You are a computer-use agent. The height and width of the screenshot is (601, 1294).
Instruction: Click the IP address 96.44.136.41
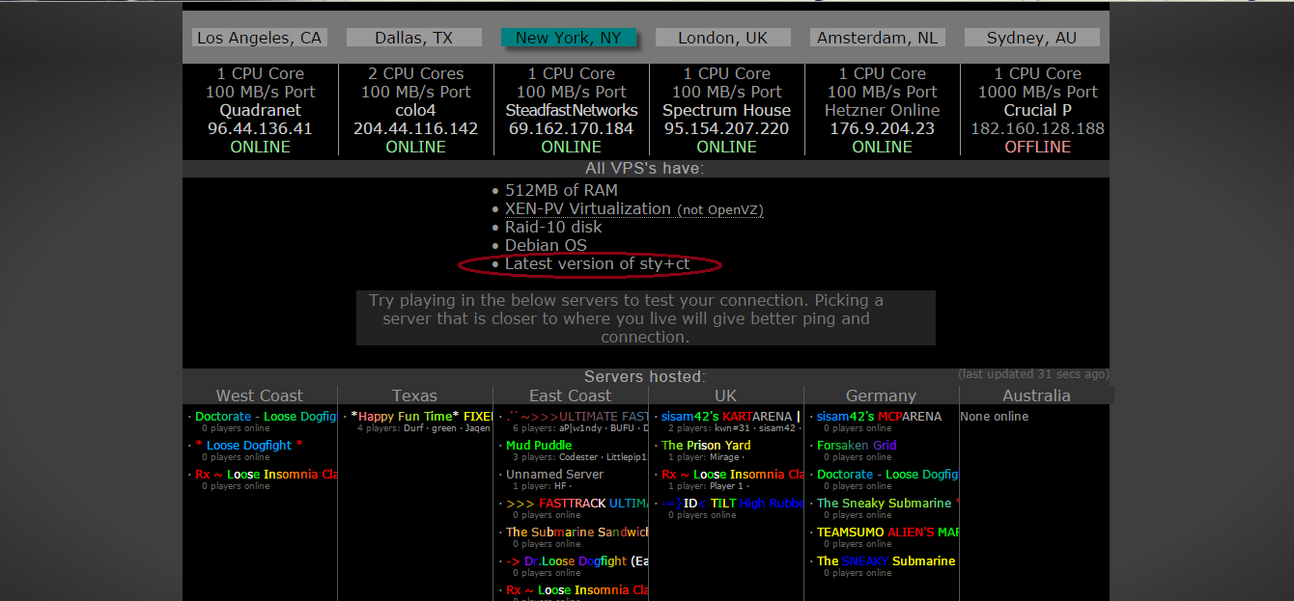point(260,128)
